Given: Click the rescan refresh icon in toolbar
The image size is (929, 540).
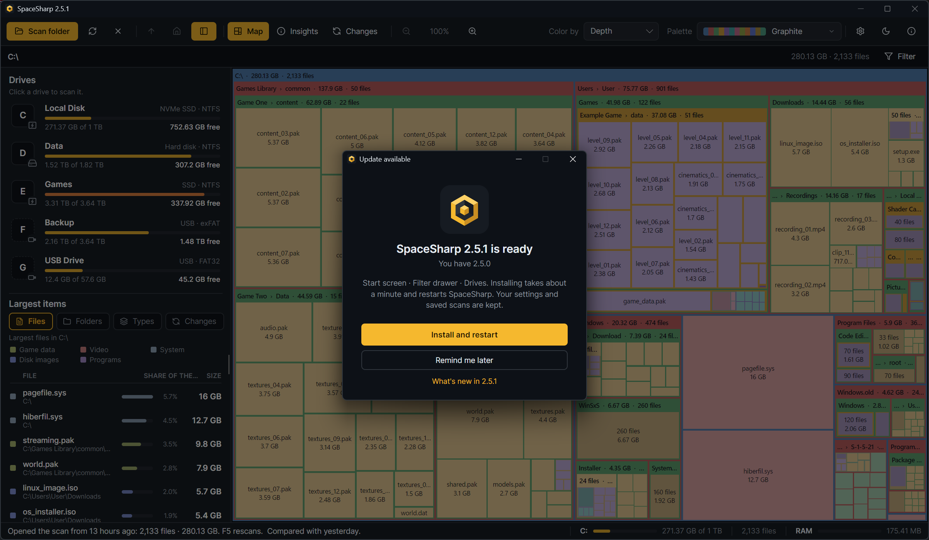Looking at the screenshot, I should click(92, 31).
